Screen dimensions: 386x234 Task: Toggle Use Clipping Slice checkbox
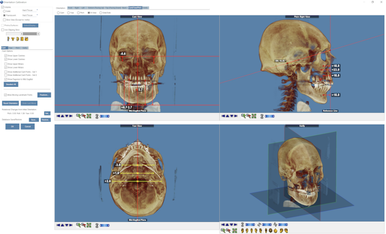[3, 30]
